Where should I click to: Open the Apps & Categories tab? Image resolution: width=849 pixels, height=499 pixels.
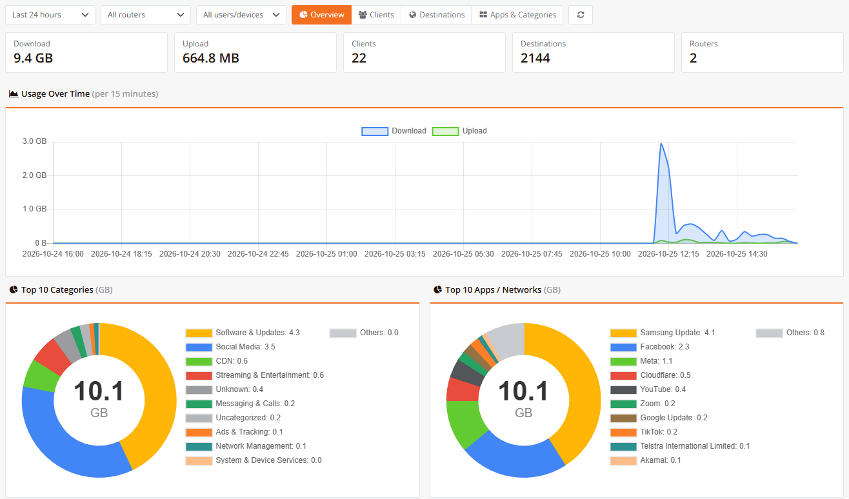pyautogui.click(x=517, y=15)
